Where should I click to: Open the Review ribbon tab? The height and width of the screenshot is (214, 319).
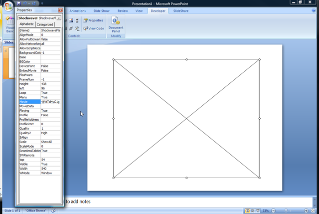pyautogui.click(x=123, y=11)
